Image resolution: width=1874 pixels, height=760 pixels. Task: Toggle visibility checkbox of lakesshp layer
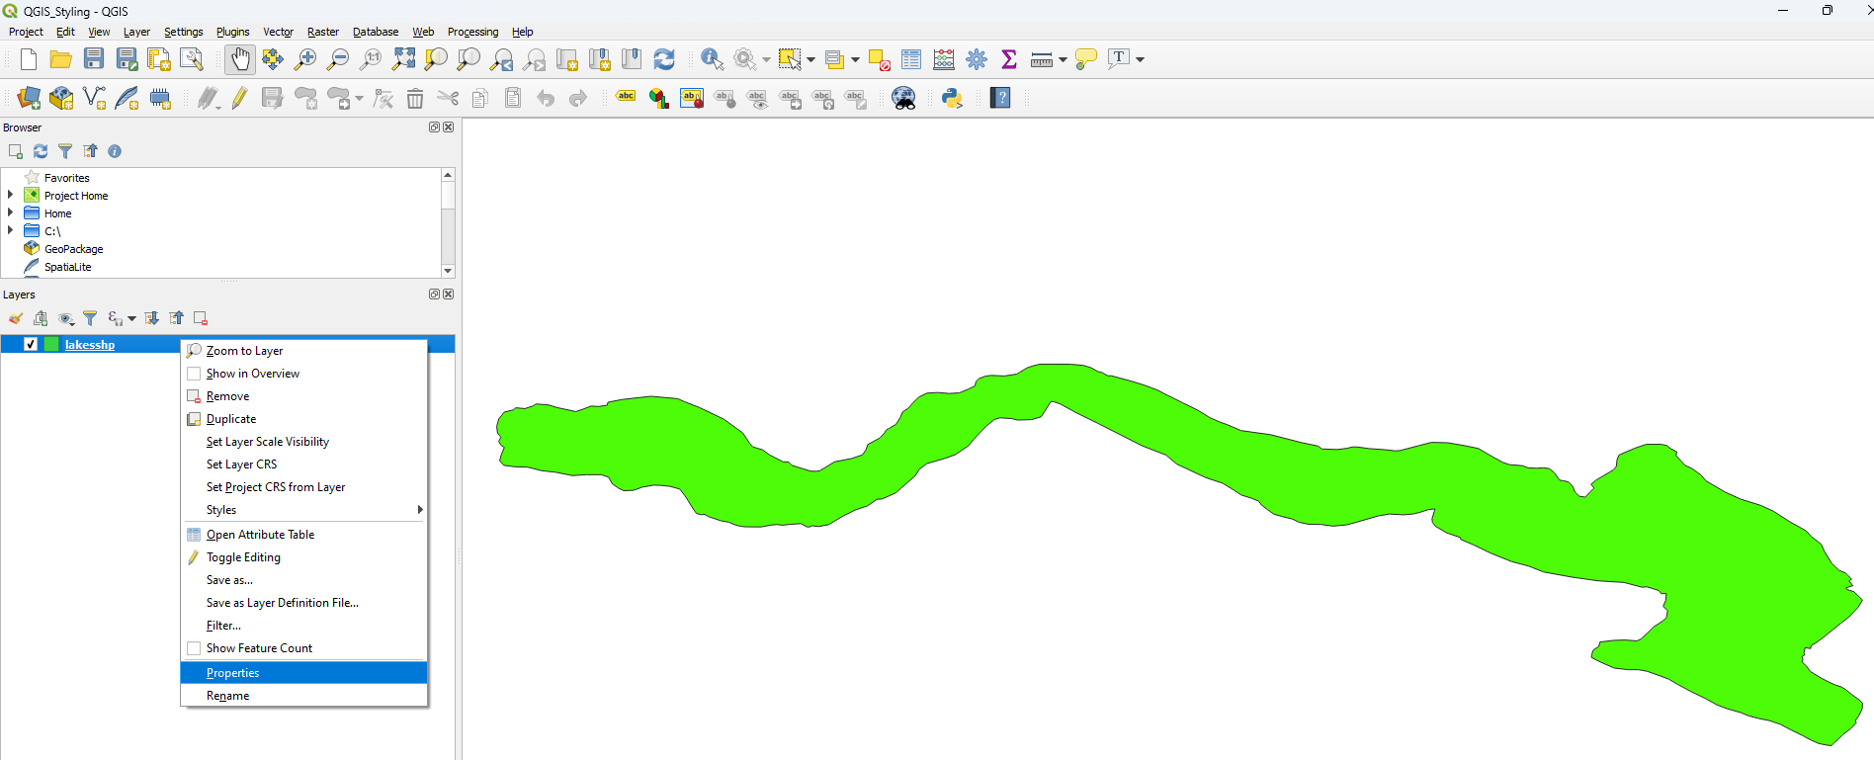31,344
